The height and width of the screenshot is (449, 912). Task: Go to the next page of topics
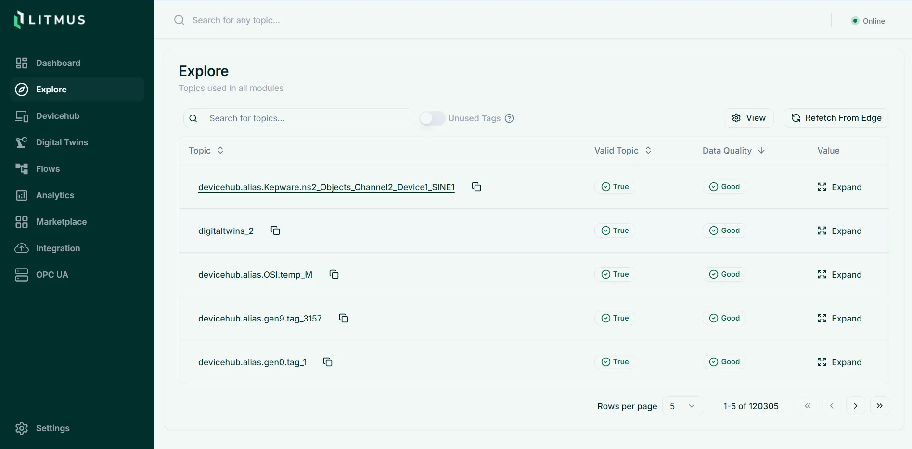[855, 406]
